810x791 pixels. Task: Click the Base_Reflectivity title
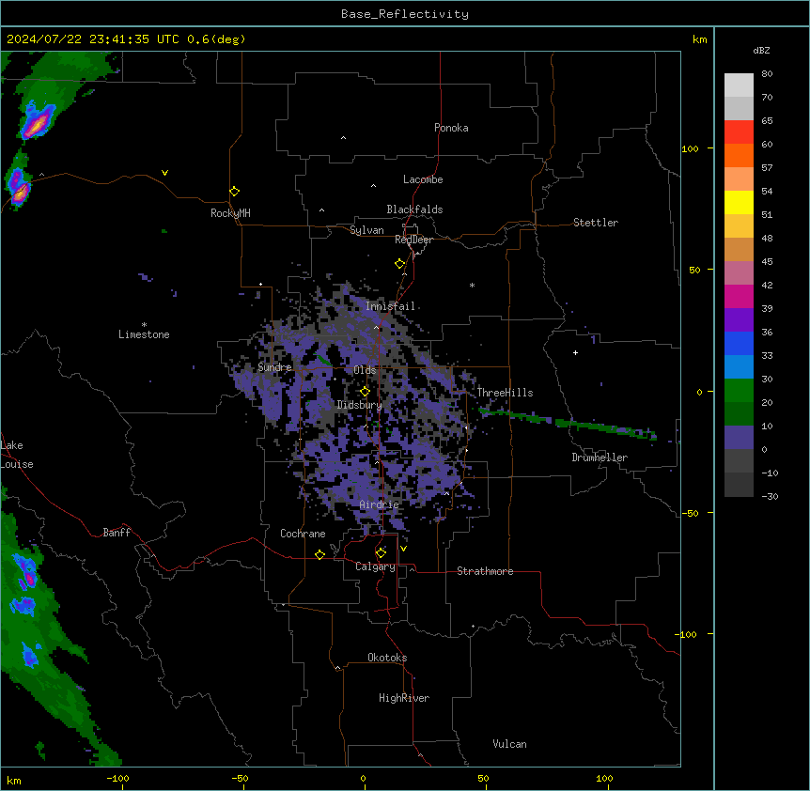pyautogui.click(x=405, y=14)
